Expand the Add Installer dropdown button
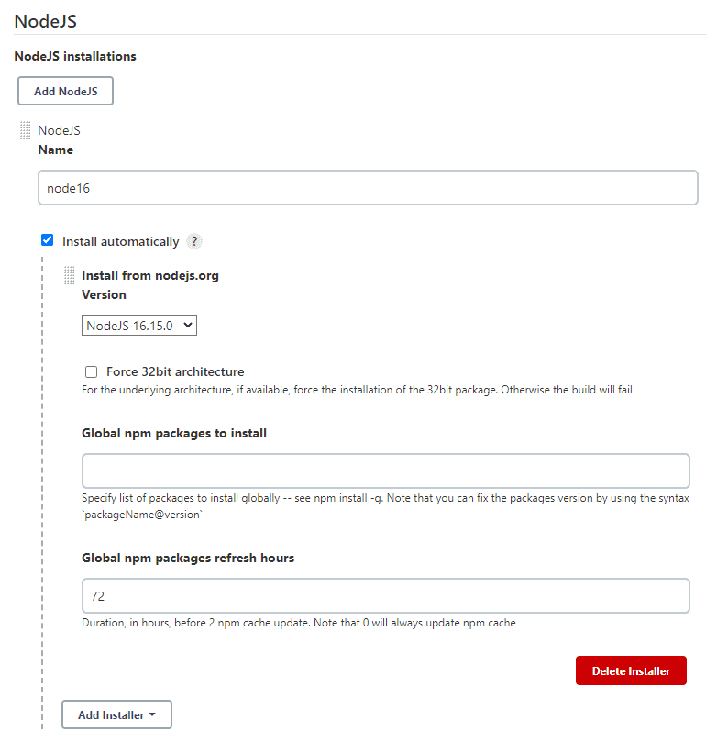This screenshot has height=742, width=717. pyautogui.click(x=116, y=714)
